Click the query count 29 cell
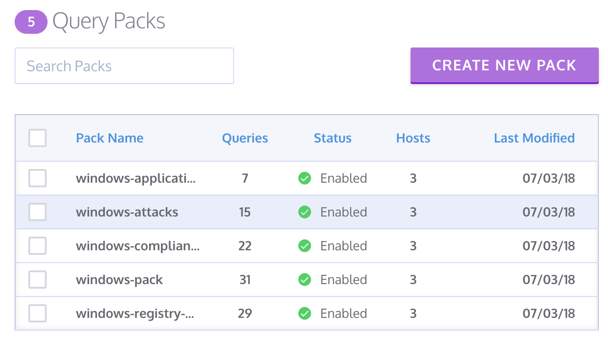This screenshot has height=338, width=608. 245,313
